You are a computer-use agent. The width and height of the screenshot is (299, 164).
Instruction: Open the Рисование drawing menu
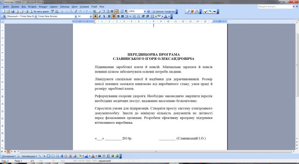click(x=9, y=156)
